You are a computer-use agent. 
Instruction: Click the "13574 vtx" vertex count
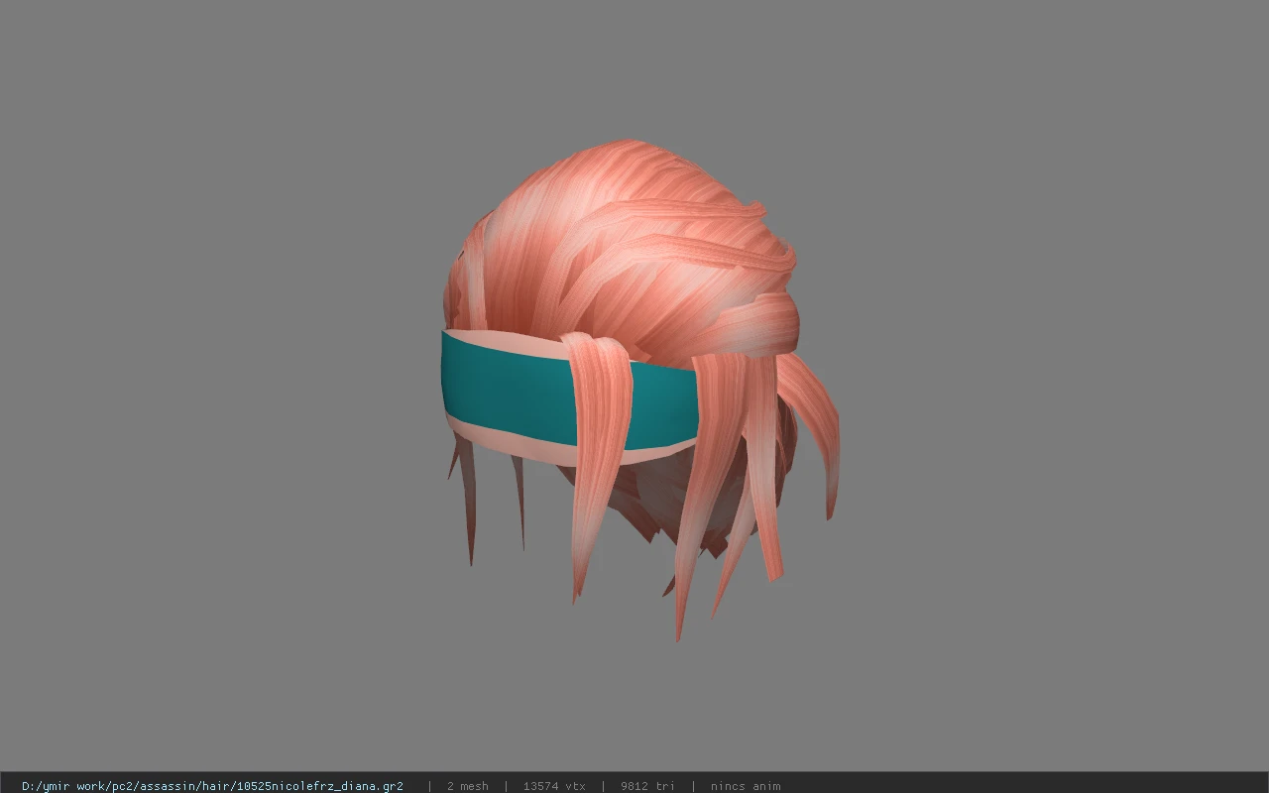(554, 786)
